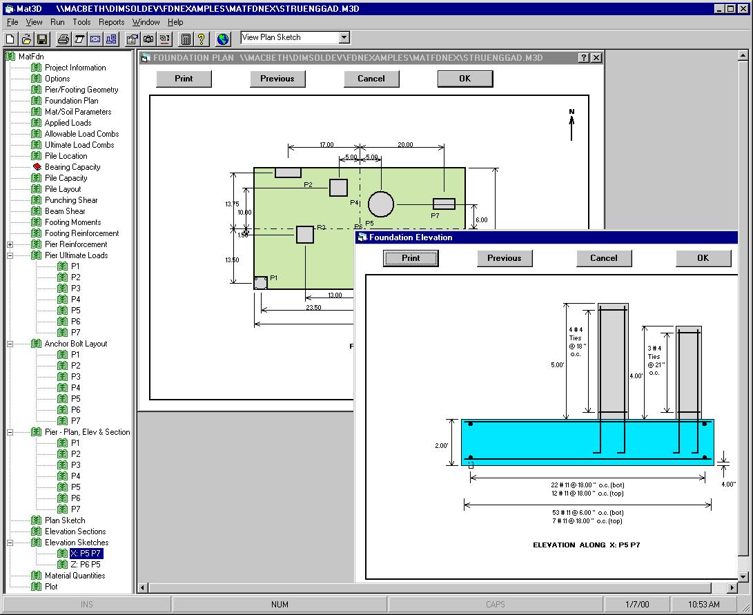Click the horizontal scrollbar right arrow
The width and height of the screenshot is (753, 615).
coord(732,588)
